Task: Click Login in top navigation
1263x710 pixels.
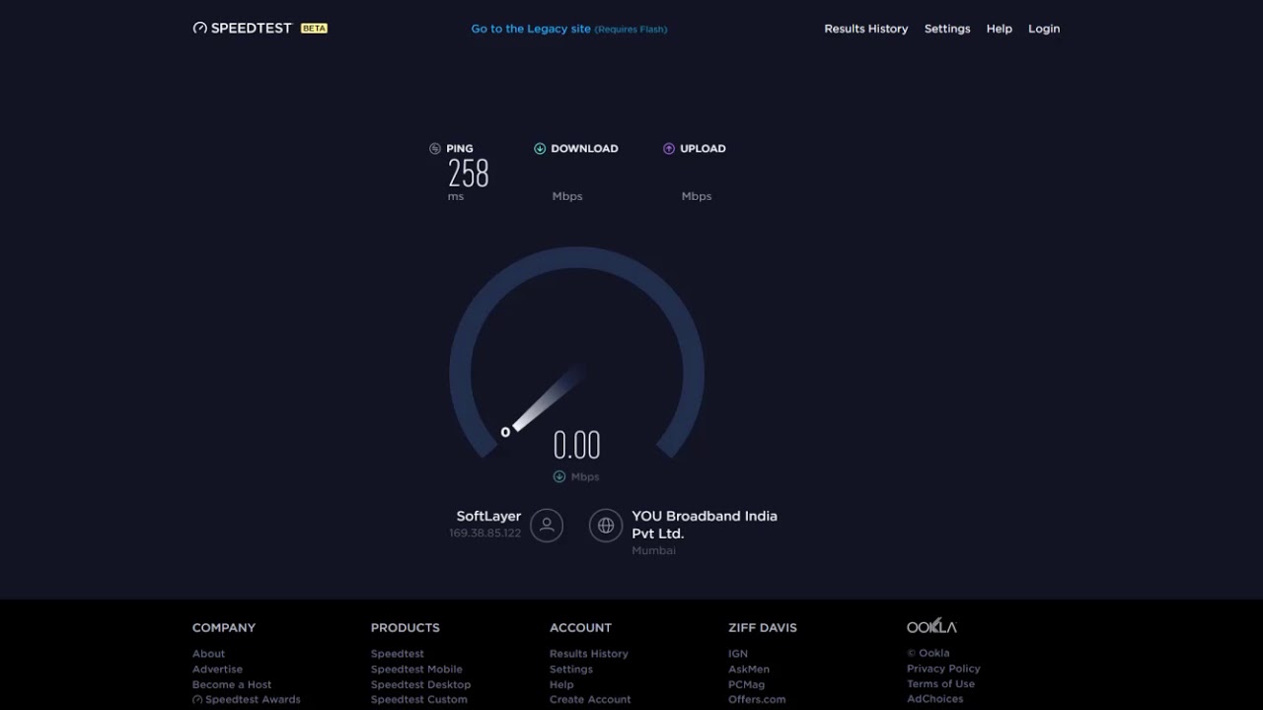Action: [x=1044, y=29]
